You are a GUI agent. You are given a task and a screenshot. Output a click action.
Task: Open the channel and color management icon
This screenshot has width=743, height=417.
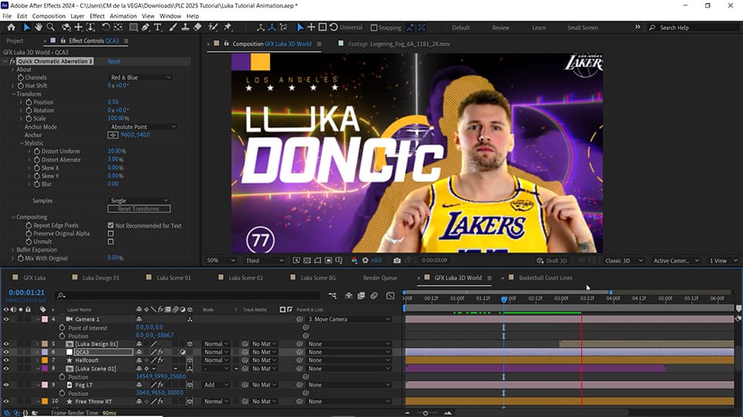tap(354, 260)
